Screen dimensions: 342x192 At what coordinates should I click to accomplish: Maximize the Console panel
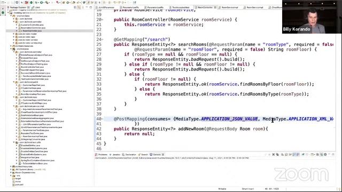point(333,155)
